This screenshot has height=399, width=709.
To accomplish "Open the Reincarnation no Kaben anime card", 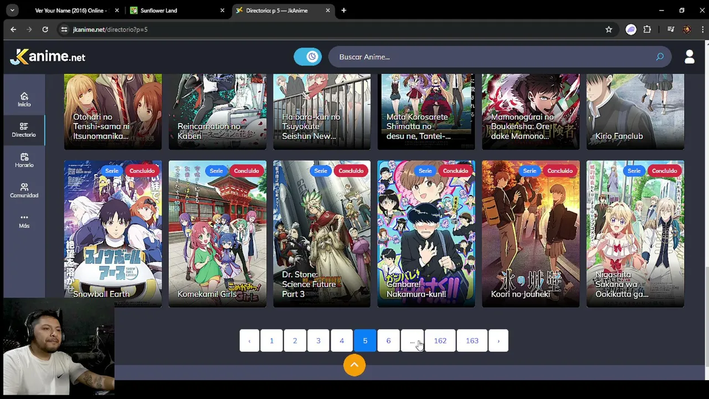I will (x=217, y=111).
